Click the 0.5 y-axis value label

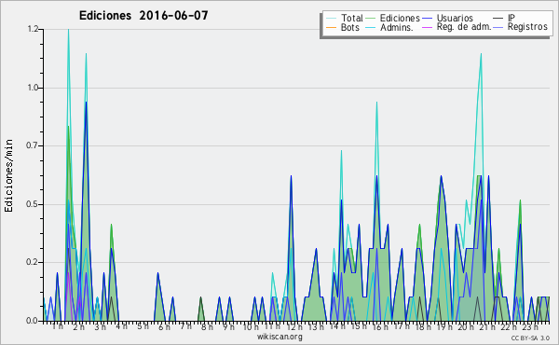pos(33,204)
